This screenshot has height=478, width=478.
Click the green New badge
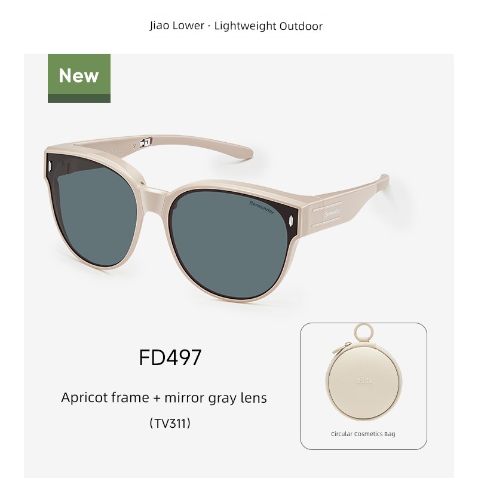[x=79, y=78]
